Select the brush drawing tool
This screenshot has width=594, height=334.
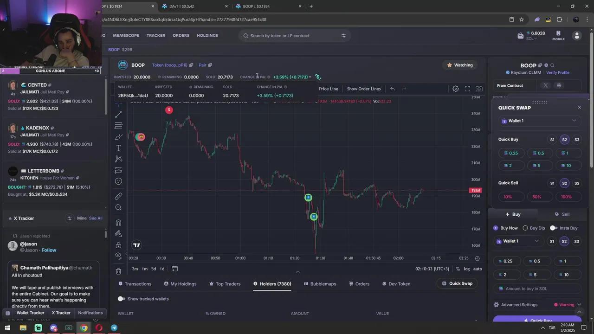pyautogui.click(x=118, y=137)
